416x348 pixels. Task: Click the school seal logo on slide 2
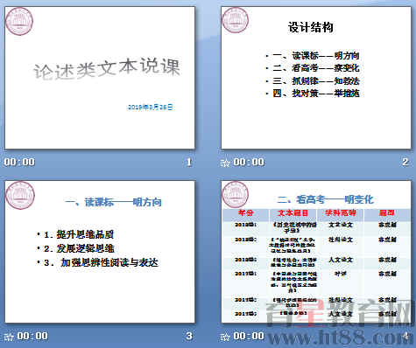click(235, 20)
